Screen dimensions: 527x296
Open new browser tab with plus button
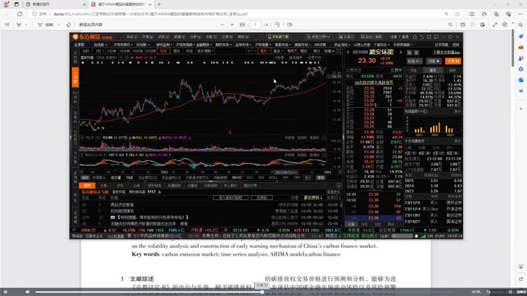159,4
